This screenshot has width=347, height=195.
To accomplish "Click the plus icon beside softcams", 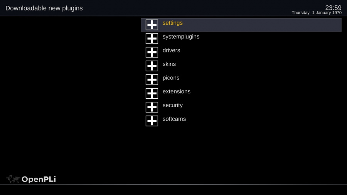I will coord(152,121).
